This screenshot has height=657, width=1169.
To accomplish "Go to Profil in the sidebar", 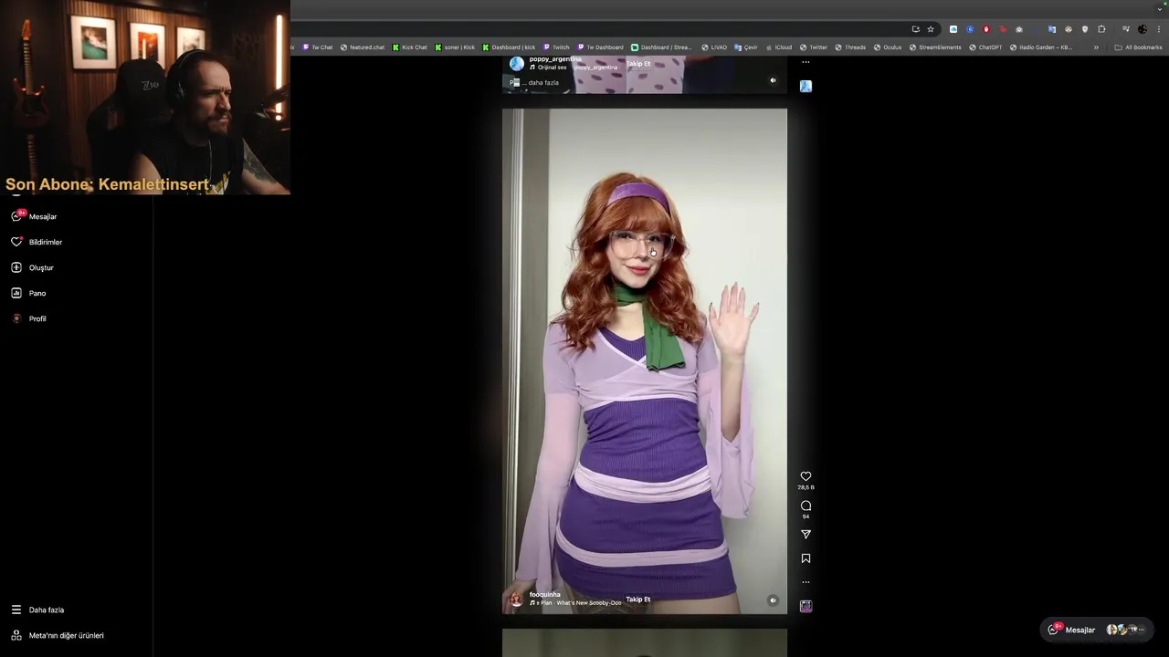I will 29,318.
